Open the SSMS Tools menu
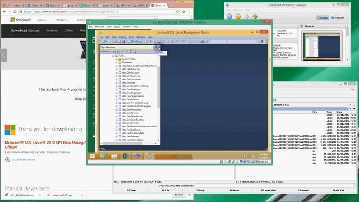 coord(131,37)
